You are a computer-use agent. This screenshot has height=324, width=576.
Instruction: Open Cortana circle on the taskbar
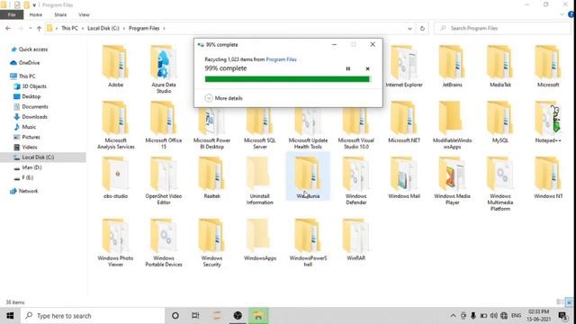click(175, 316)
